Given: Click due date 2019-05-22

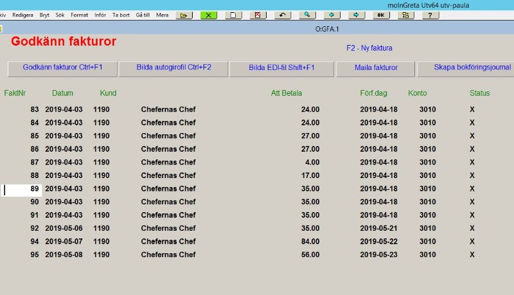Looking at the screenshot, I should pos(378,242).
